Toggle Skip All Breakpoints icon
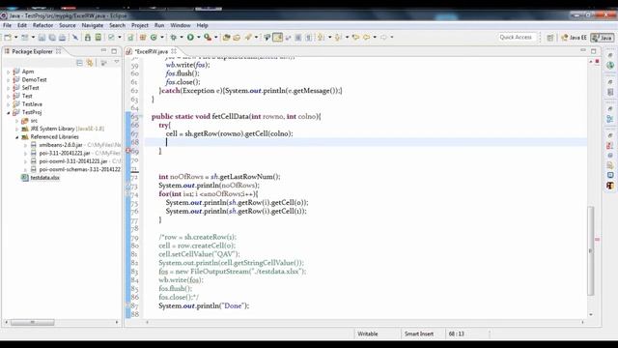Screen dimensions: 618x348 click(x=75, y=37)
